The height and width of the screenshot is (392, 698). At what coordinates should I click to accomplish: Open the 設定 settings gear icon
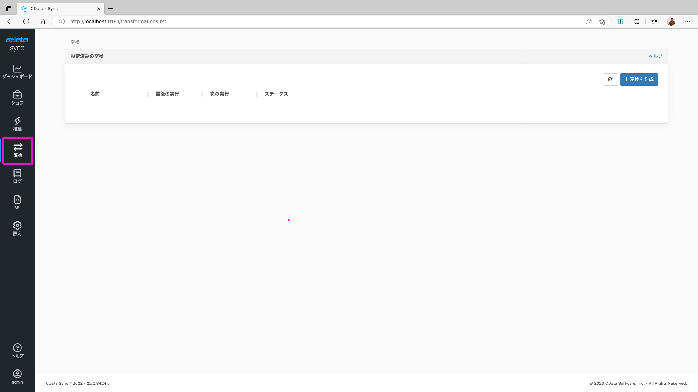click(17, 228)
